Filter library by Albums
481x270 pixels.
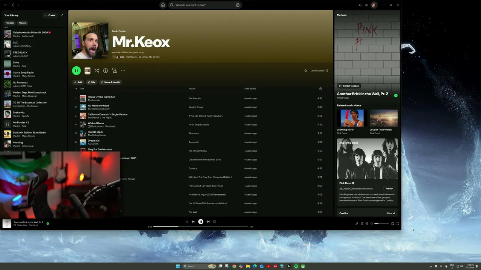pos(23,23)
